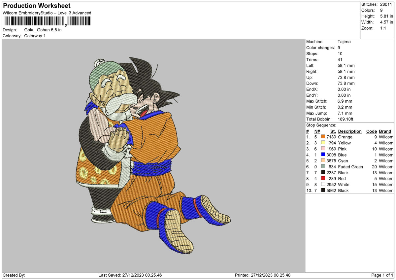This screenshot has width=396, height=280.
Task: Click the "Production Worksheet" title
Action: point(37,6)
